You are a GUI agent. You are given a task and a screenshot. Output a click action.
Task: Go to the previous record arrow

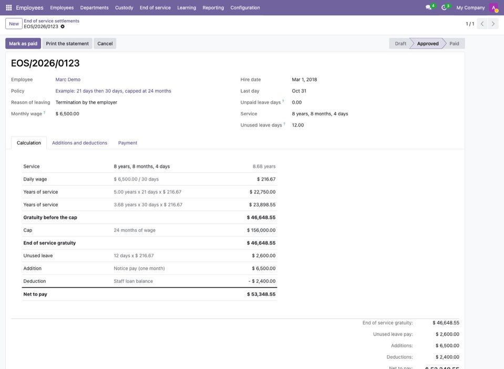[482, 24]
